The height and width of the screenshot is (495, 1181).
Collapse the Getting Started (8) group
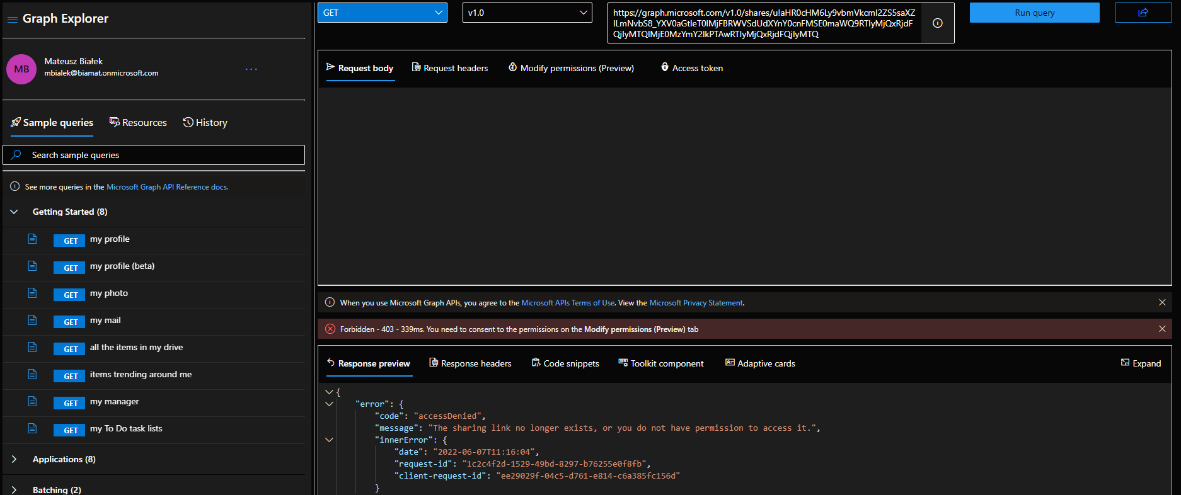[14, 212]
